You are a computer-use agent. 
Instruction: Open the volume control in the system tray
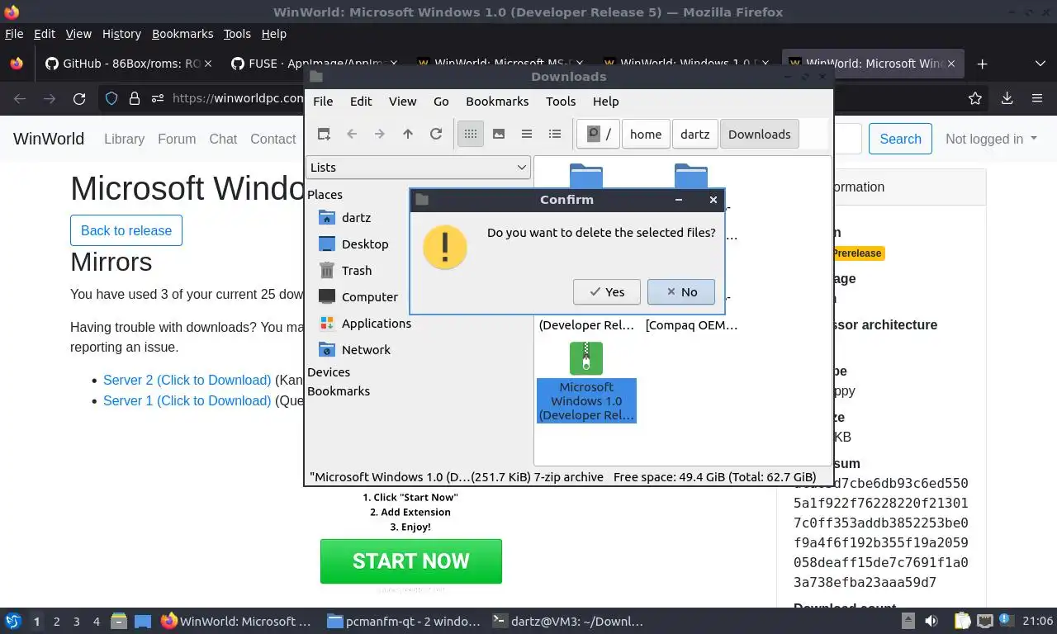[x=931, y=621]
